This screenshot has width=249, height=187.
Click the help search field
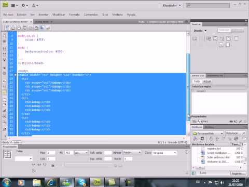pos(208,6)
